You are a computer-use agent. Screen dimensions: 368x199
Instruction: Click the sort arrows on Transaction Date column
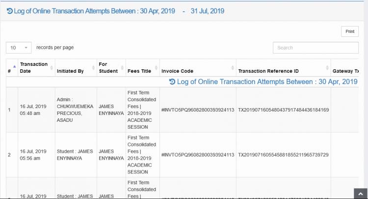point(51,68)
